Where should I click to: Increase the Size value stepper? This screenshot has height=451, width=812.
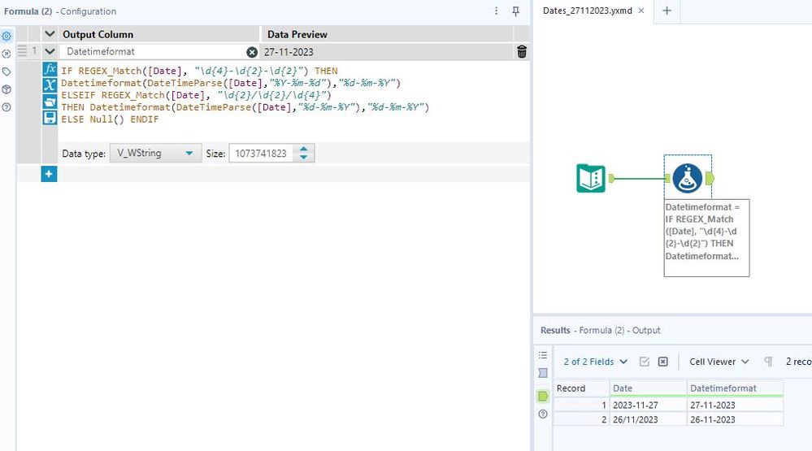[304, 150]
